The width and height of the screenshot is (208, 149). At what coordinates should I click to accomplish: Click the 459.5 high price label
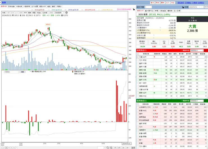click(x=48, y=24)
